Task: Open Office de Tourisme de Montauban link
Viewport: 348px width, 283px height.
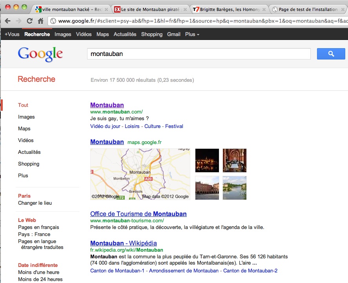Action: point(138,214)
